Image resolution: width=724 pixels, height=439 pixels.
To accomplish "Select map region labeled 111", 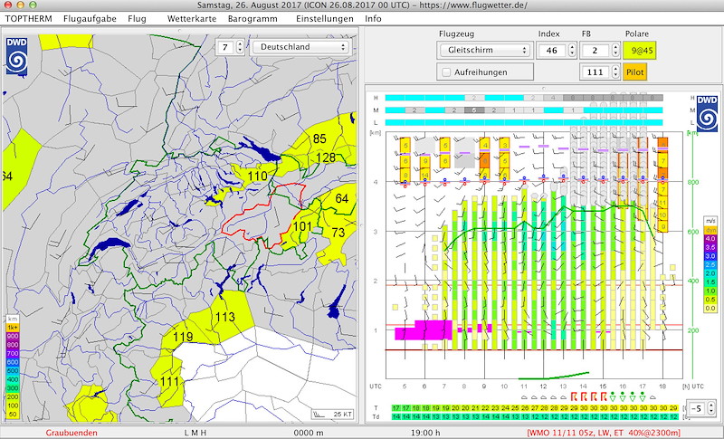I will [x=169, y=382].
